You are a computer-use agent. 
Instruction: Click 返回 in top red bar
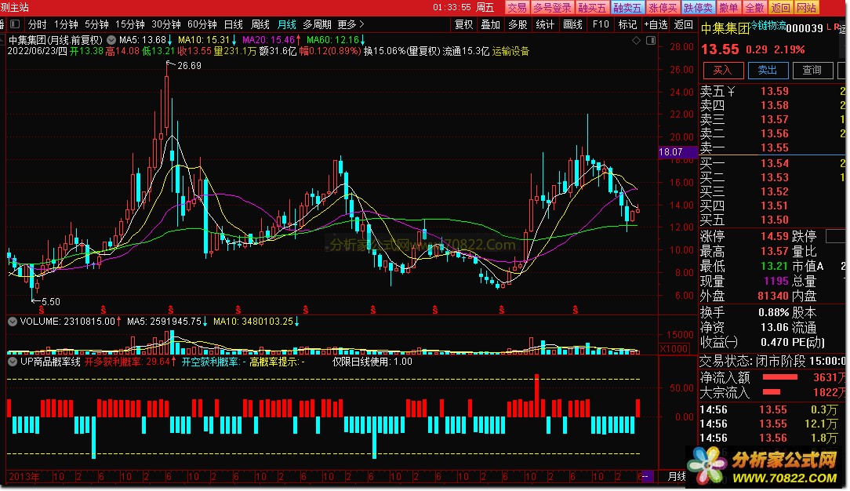coord(781,8)
